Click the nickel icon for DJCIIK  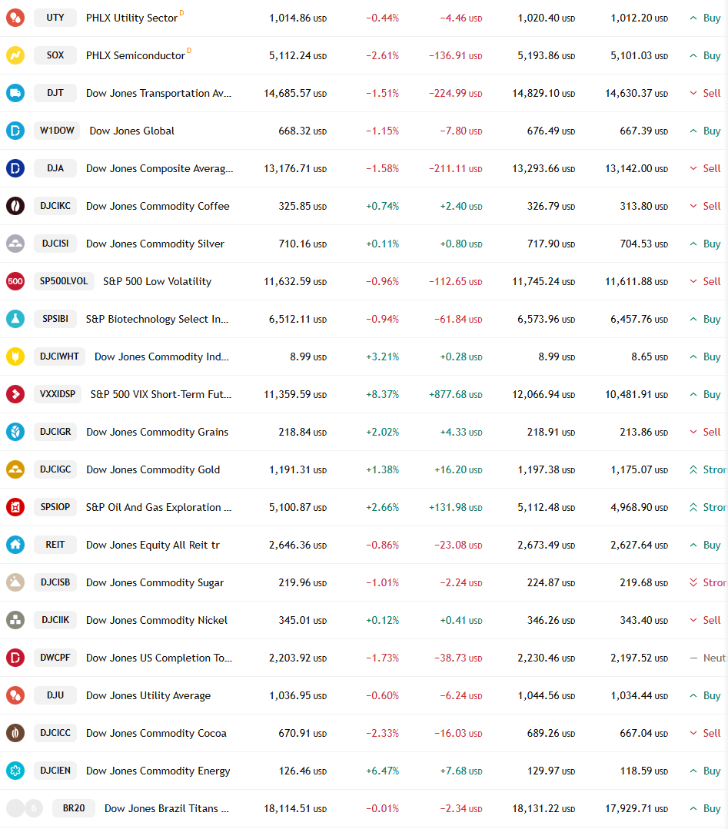(15, 620)
